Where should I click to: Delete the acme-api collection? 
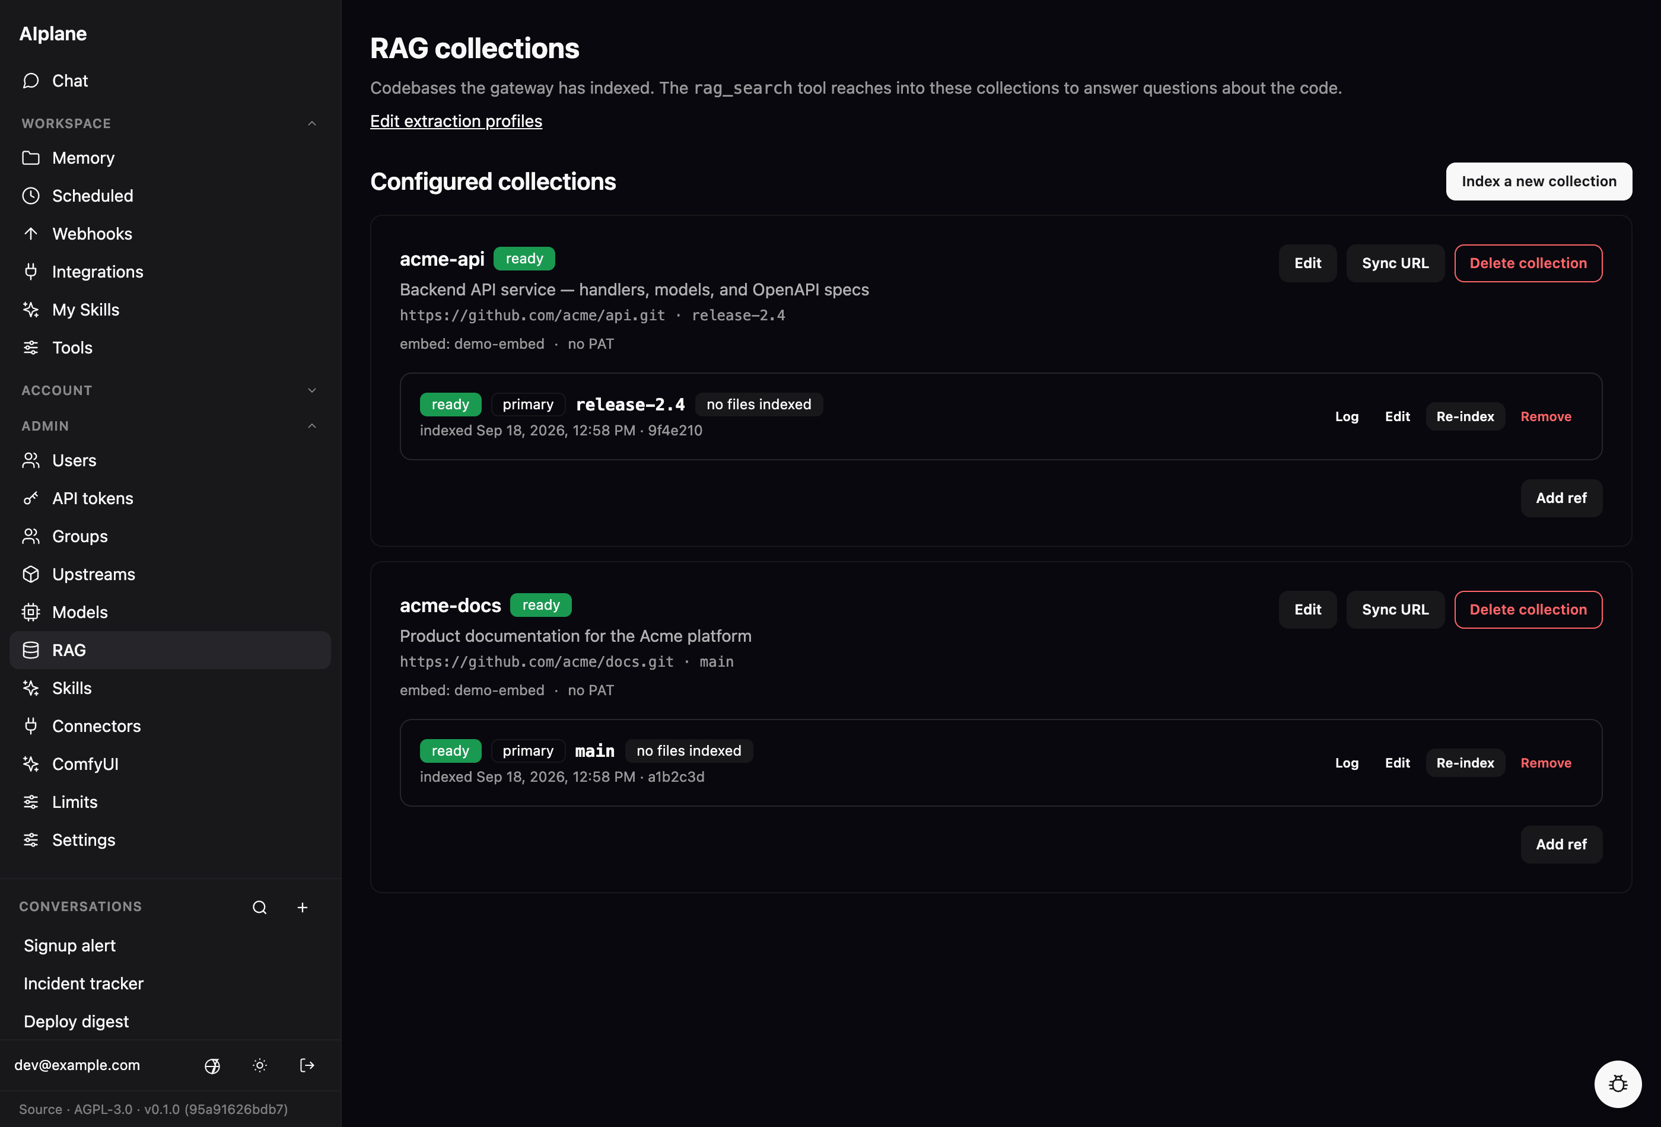click(1528, 263)
